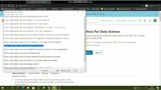
Task: Open the Incognito profile indicator
Action: pyautogui.click(x=151, y=6)
